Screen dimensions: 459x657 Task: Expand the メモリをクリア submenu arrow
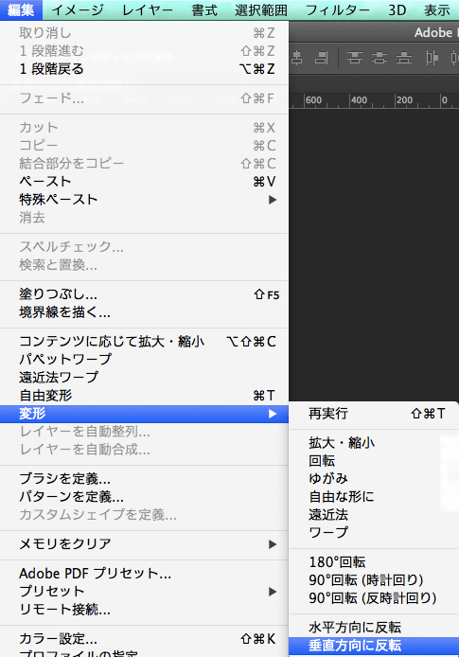(273, 544)
